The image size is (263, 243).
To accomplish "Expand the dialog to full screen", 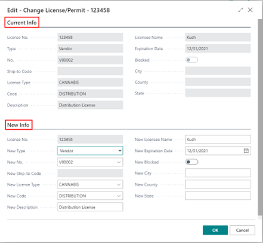I will click(x=240, y=10).
